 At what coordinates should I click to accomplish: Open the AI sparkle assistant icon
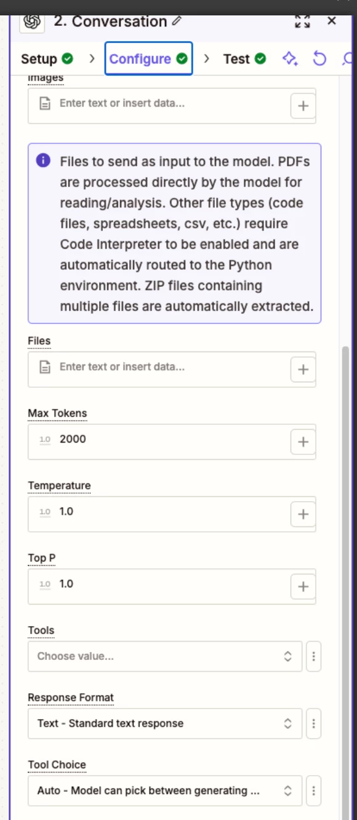coord(290,58)
